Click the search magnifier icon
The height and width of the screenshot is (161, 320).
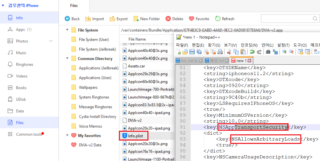pos(315,19)
